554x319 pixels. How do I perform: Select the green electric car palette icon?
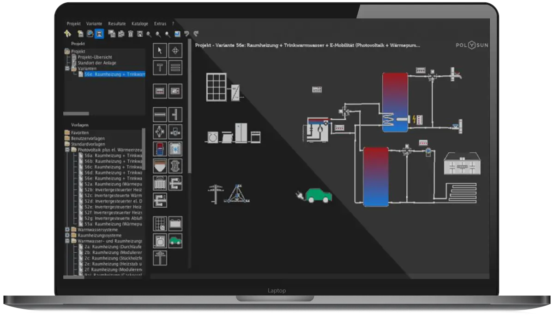pos(175,241)
